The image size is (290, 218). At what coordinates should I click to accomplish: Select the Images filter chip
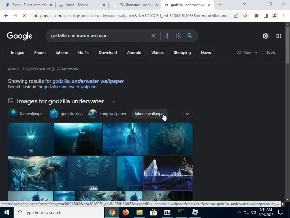[x=18, y=53]
